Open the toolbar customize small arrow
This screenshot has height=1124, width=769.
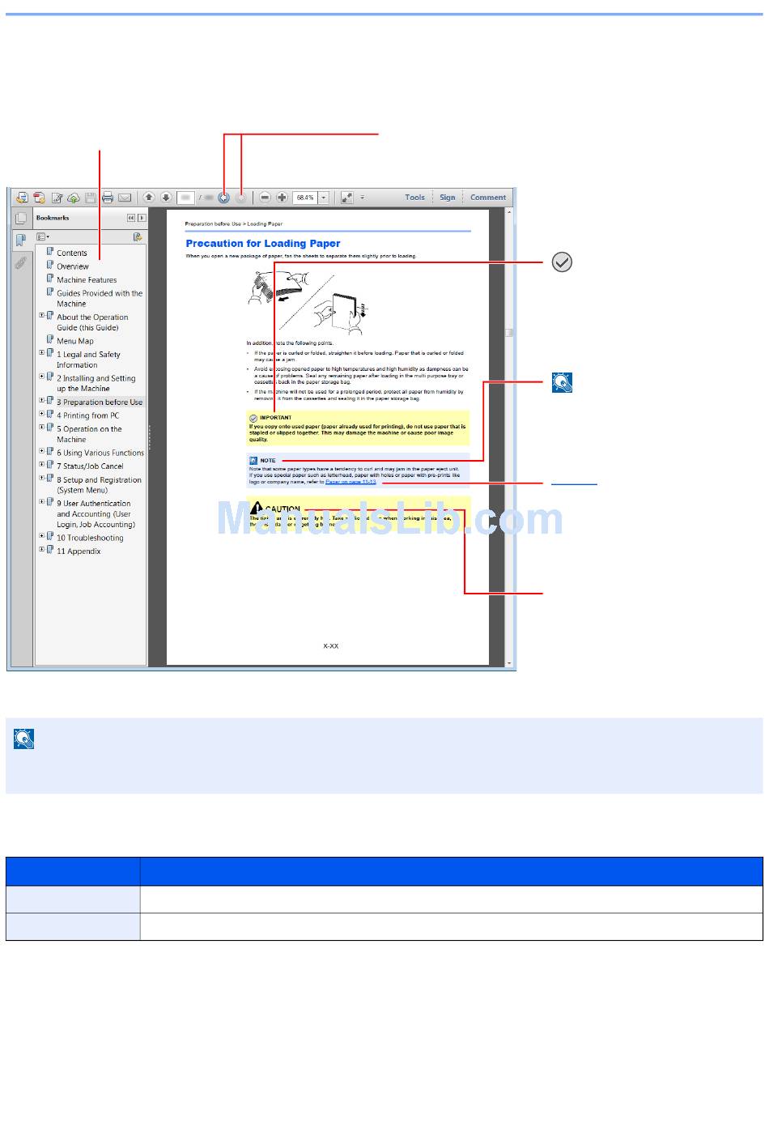pos(363,198)
